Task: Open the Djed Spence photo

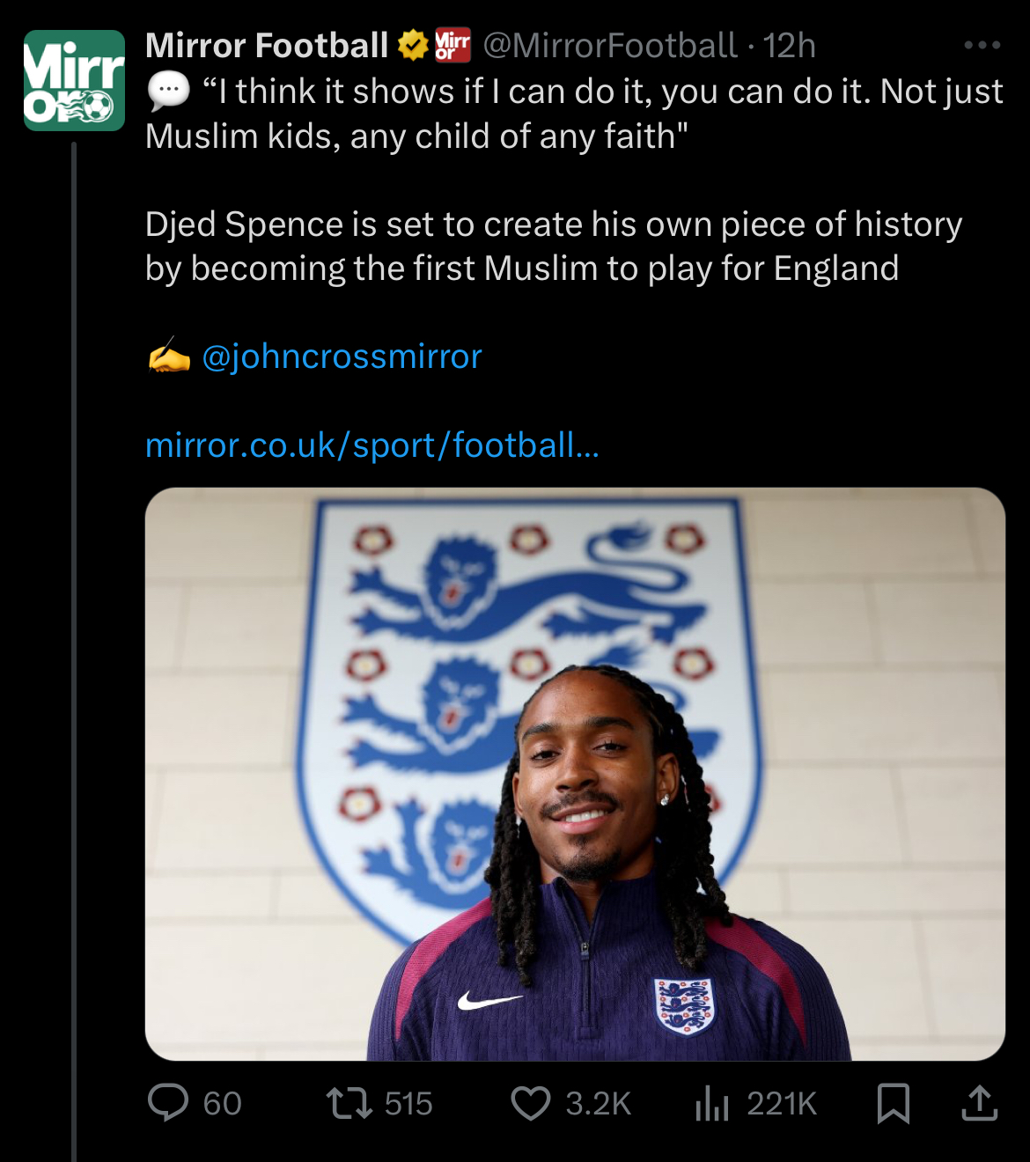Action: coord(575,774)
